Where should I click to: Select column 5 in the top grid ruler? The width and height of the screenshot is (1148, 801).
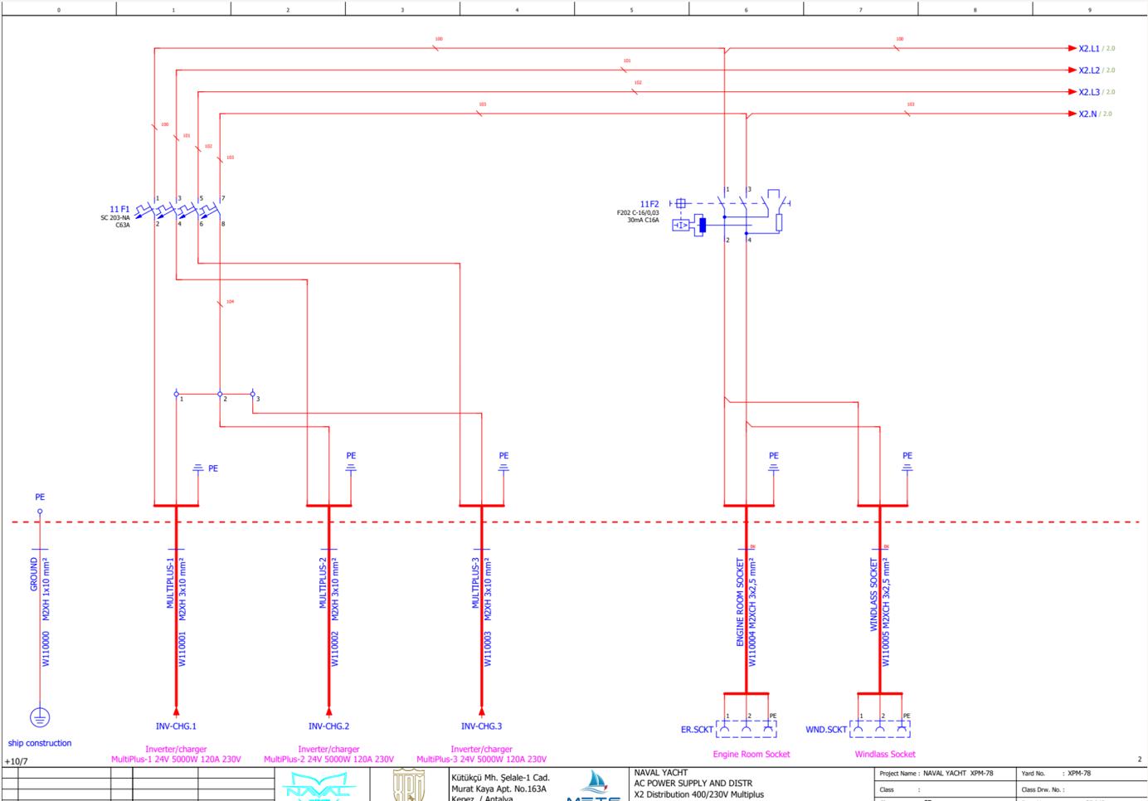[631, 9]
